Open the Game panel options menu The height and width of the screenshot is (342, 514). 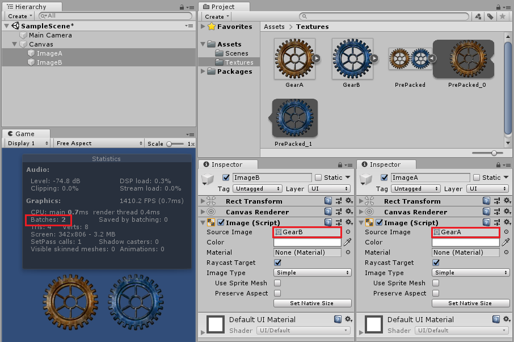190,134
